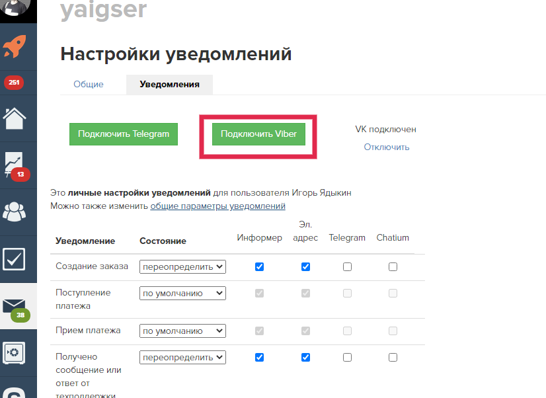Click the Информер column header

click(259, 238)
